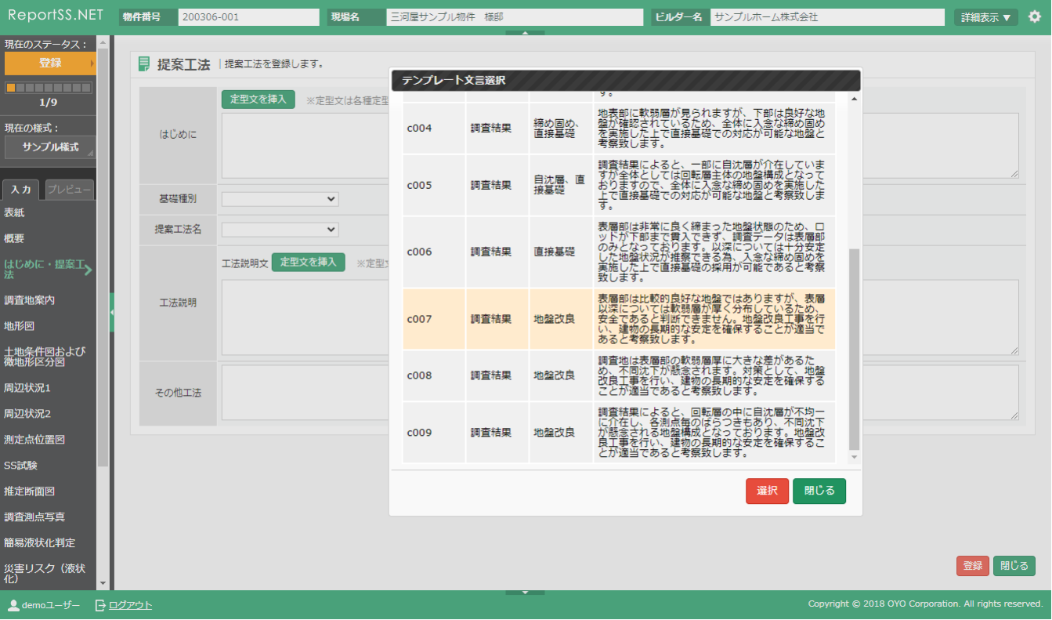The width and height of the screenshot is (1052, 620).
Task: Click the demo user profile icon
Action: pyautogui.click(x=13, y=605)
